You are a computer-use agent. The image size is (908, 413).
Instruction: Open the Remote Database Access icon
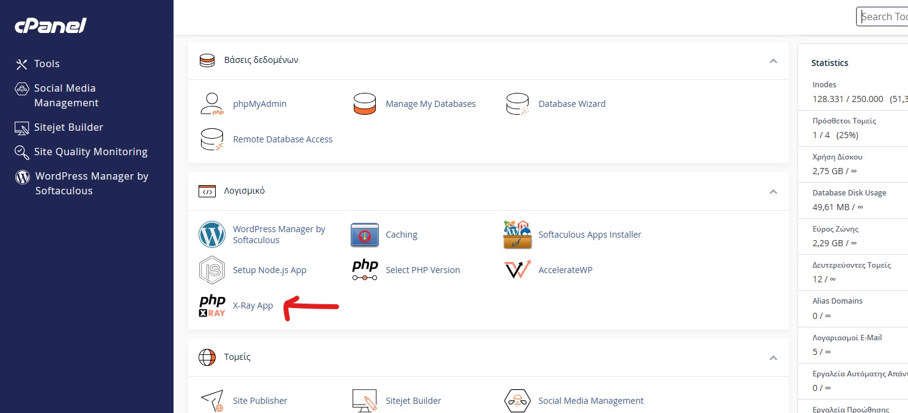(212, 139)
